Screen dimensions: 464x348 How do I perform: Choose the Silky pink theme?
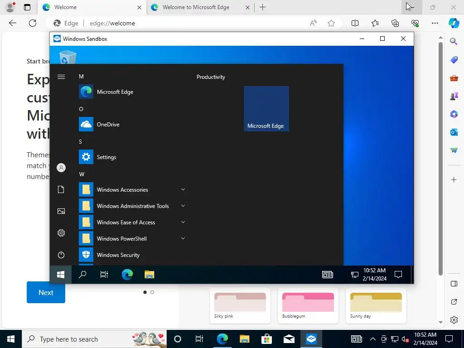click(240, 306)
